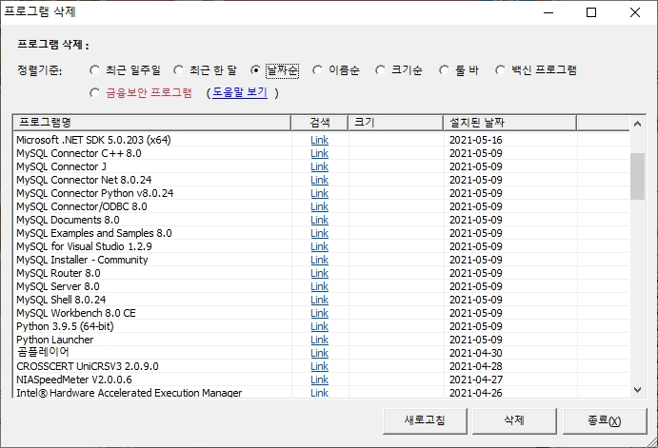Screen dimensions: 658x448
Task: Open Link for MySQL Connector/ODBC 8.0
Action: (x=319, y=206)
